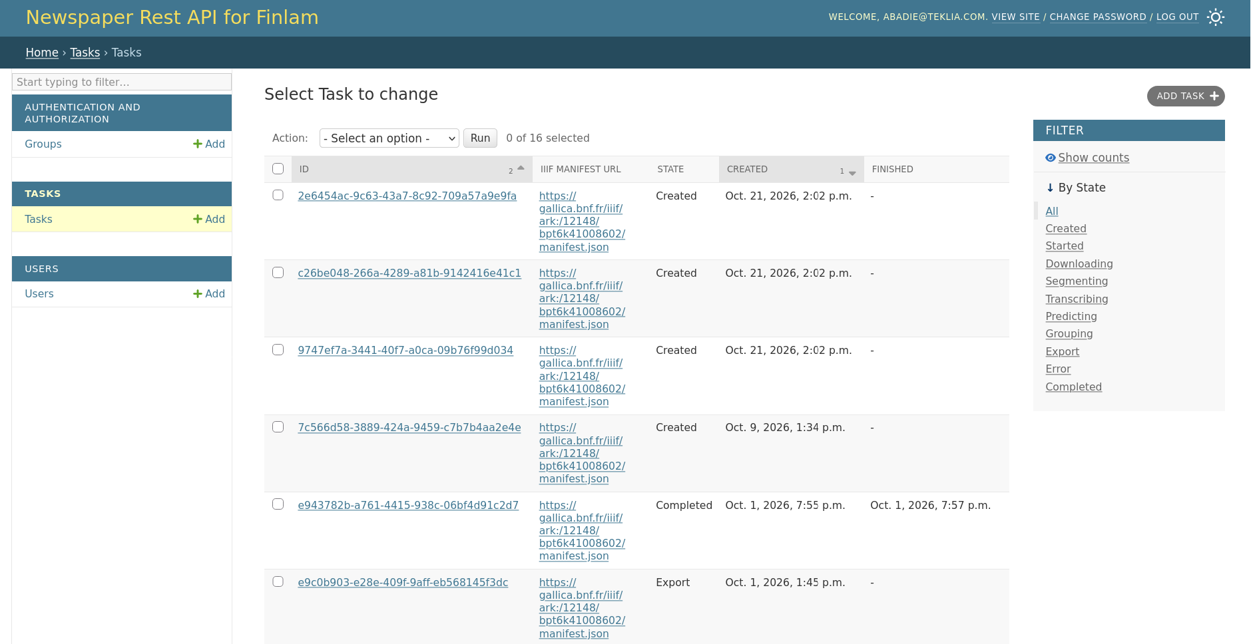
Task: Filter tasks by Error state
Action: 1058,369
